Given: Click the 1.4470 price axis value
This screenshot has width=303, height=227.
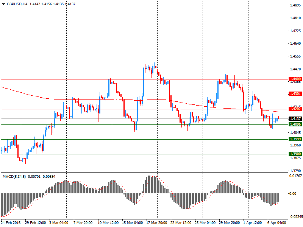Looking at the screenshot, I should coord(295,69).
